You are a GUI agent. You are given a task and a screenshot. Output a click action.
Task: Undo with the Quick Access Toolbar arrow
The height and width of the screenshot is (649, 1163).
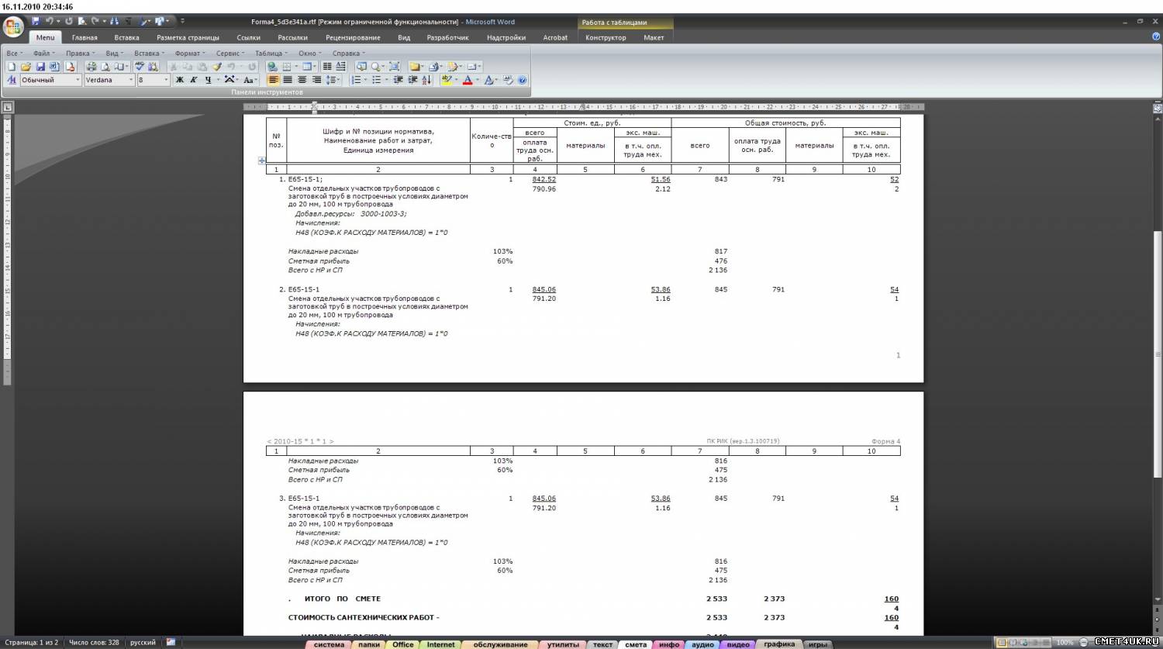point(50,21)
